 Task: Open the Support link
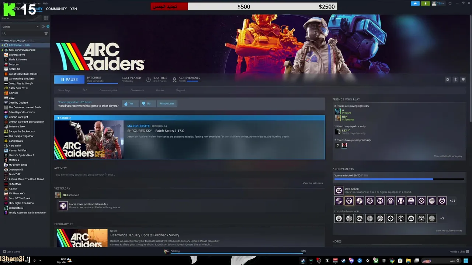click(181, 90)
